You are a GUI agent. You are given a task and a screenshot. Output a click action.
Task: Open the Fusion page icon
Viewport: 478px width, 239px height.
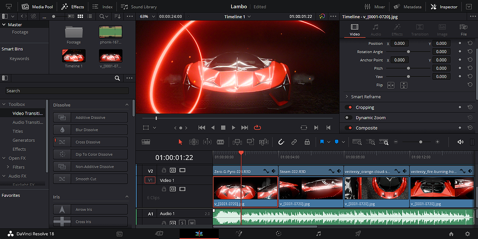(239, 234)
